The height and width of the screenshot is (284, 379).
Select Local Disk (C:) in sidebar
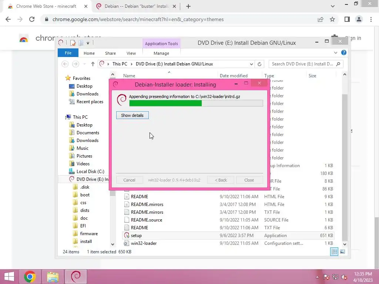click(x=90, y=172)
